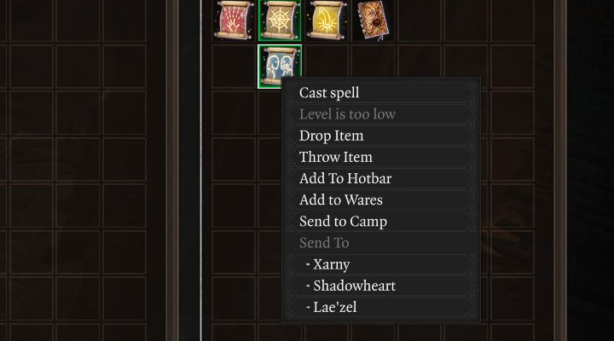Choose Cast spell from context menu
Screen dimensions: 614x341
coord(329,93)
